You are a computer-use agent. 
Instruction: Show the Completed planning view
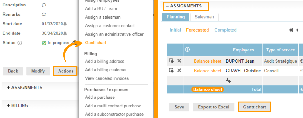225,30
